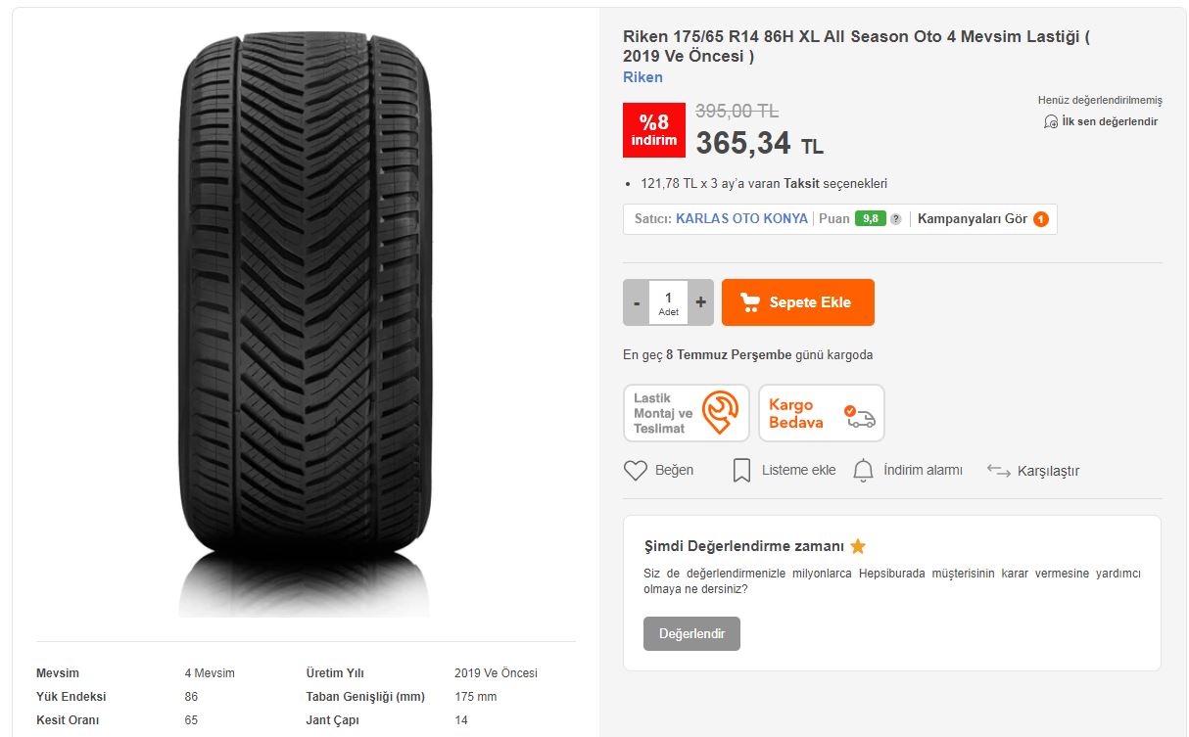Open the Riken brand link
The image size is (1189, 737).
(x=642, y=77)
